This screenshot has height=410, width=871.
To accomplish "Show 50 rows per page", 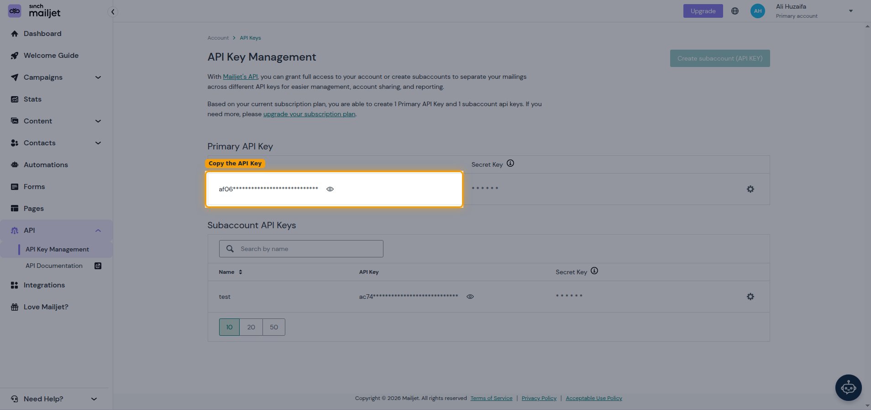I will tap(274, 327).
